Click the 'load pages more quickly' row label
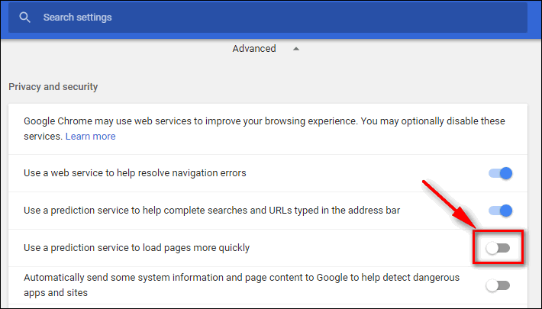The width and height of the screenshot is (542, 309). [x=137, y=248]
